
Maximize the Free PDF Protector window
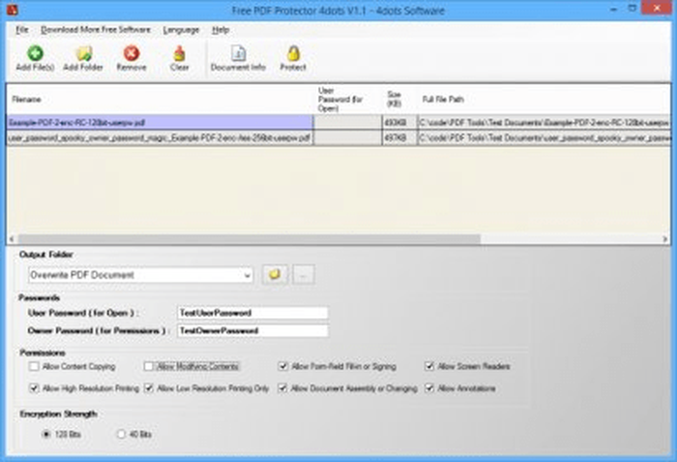click(632, 9)
